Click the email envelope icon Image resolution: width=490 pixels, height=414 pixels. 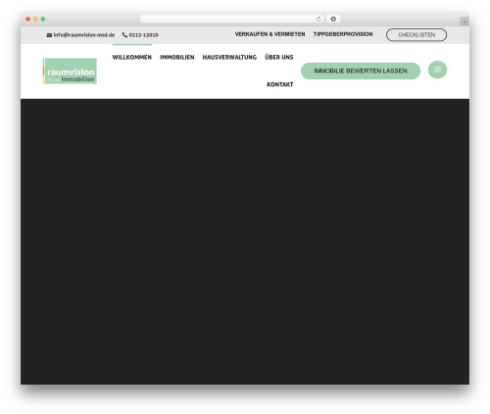[49, 35]
